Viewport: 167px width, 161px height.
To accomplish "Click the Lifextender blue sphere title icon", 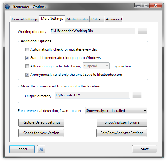I will tap(7, 7).
